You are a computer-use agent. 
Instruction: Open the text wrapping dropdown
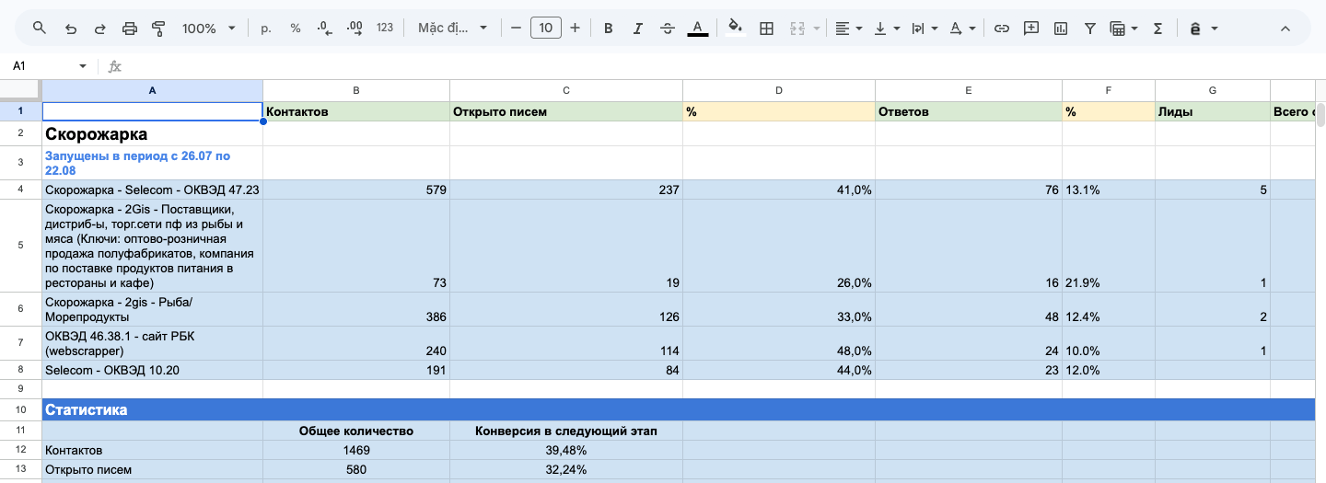click(x=924, y=29)
